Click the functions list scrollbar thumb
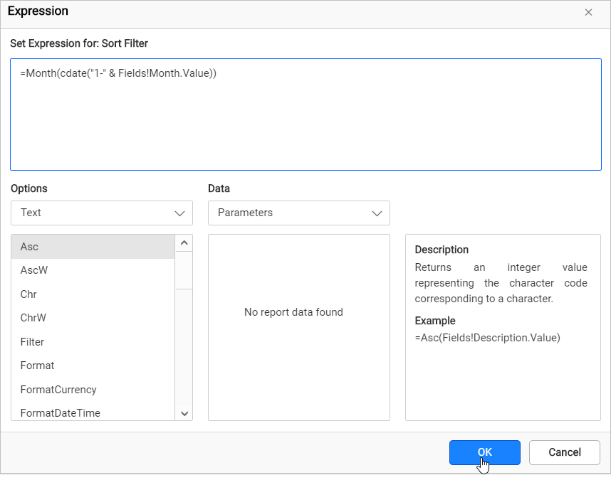This screenshot has width=611, height=480. (184, 270)
